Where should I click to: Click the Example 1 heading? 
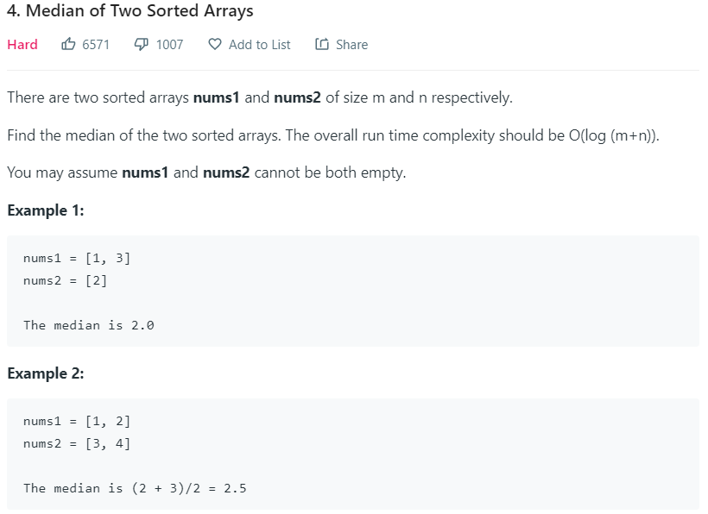pos(45,210)
